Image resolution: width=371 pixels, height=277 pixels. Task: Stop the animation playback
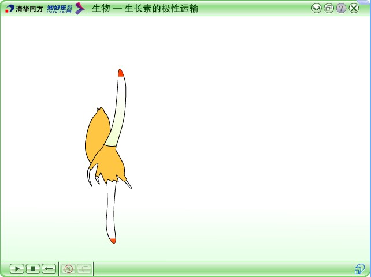[33, 269]
